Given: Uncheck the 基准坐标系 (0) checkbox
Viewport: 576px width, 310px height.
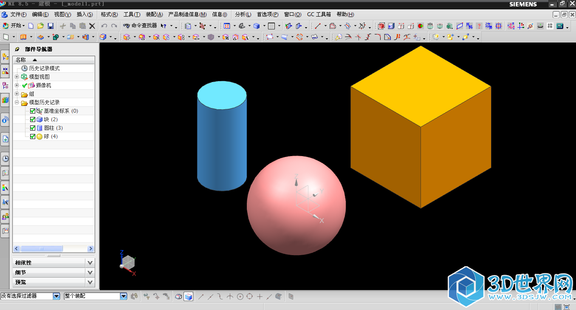Looking at the screenshot, I should [33, 111].
